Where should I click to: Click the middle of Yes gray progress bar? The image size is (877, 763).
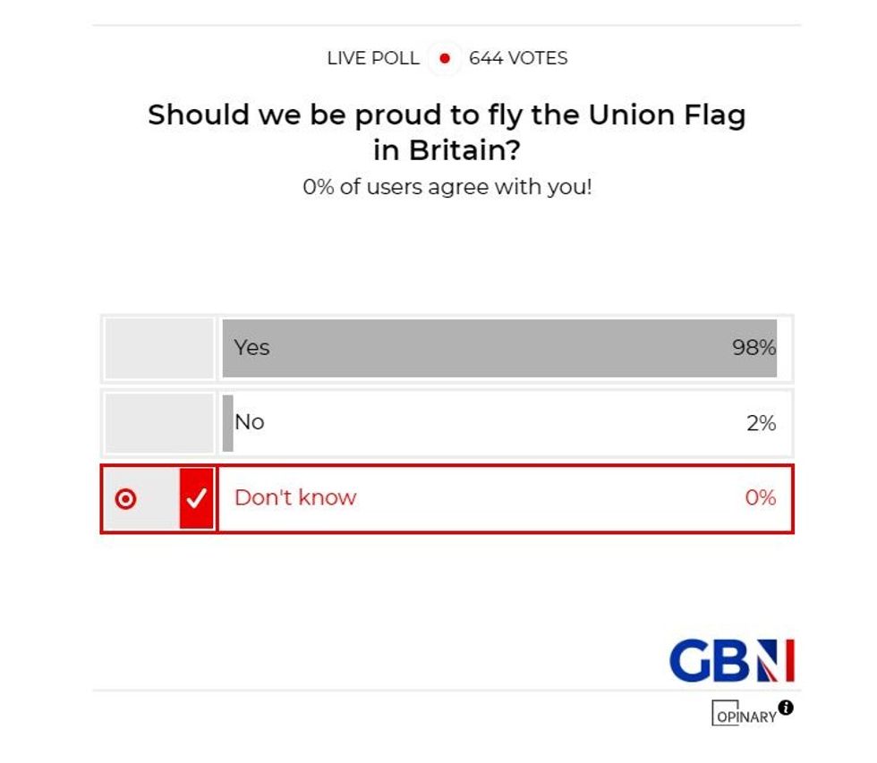pyautogui.click(x=499, y=348)
